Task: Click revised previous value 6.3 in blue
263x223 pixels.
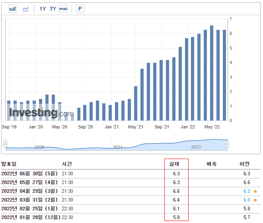Action: (247, 191)
